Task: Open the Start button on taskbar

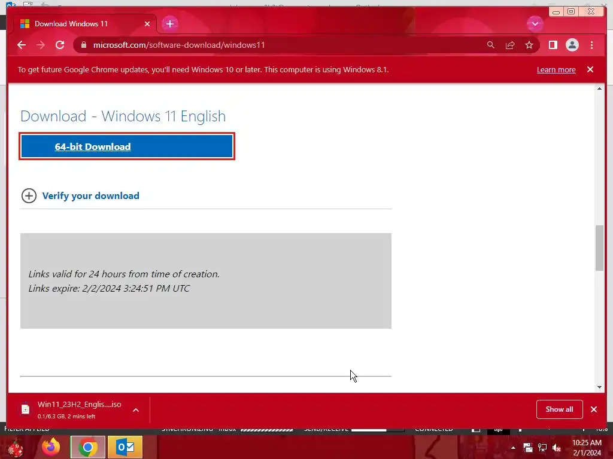Action: pyautogui.click(x=14, y=447)
